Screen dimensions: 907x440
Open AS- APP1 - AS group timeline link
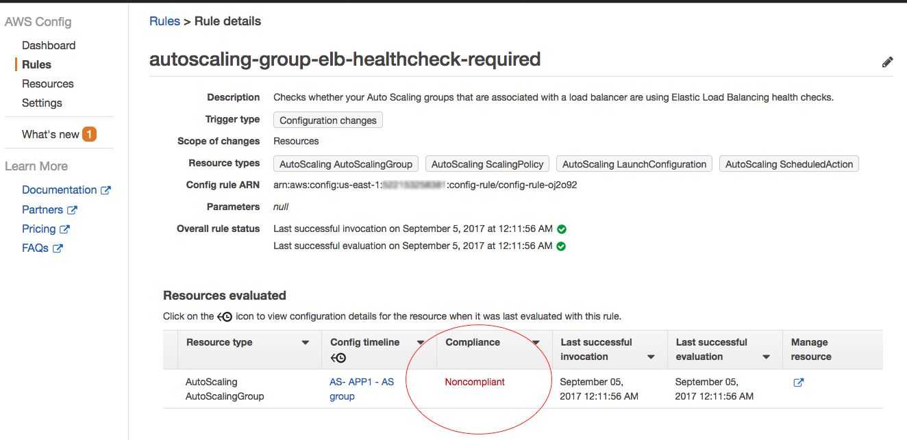coord(362,389)
